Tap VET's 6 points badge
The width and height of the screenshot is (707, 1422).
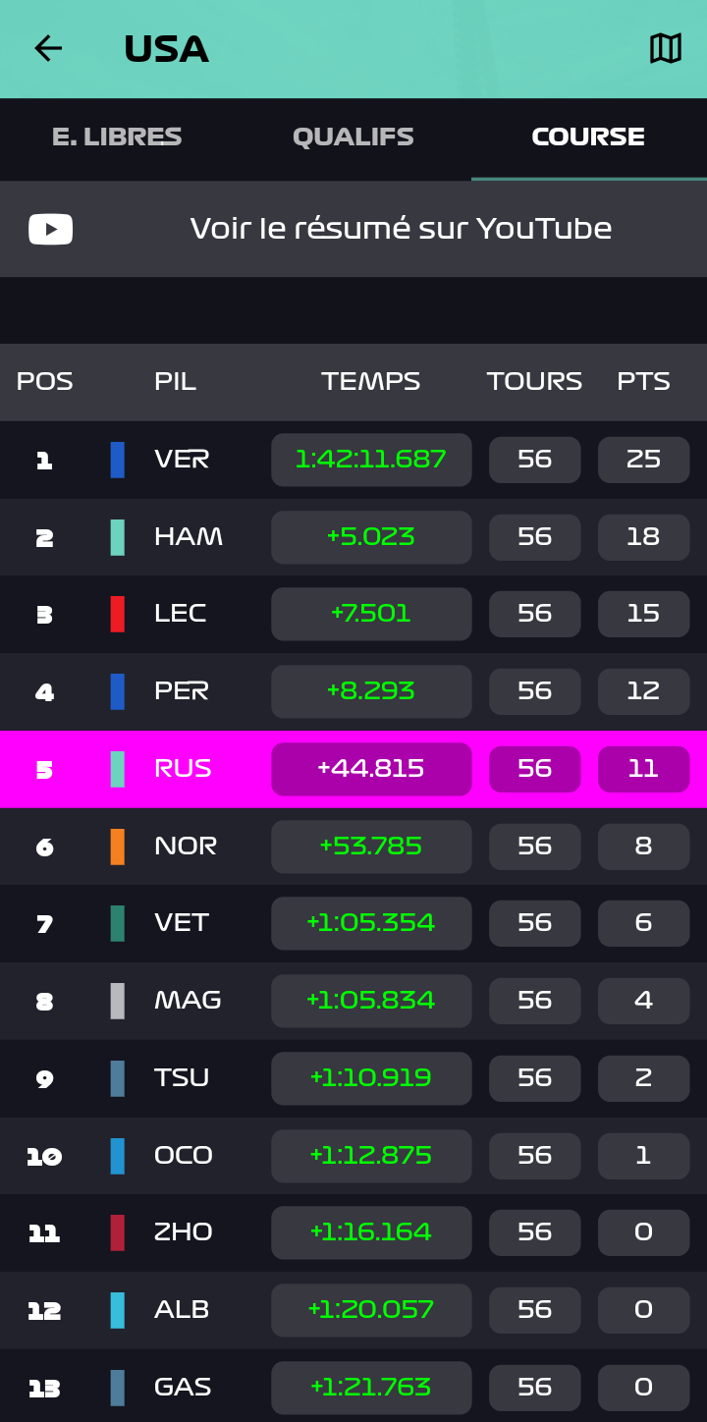pyautogui.click(x=643, y=924)
